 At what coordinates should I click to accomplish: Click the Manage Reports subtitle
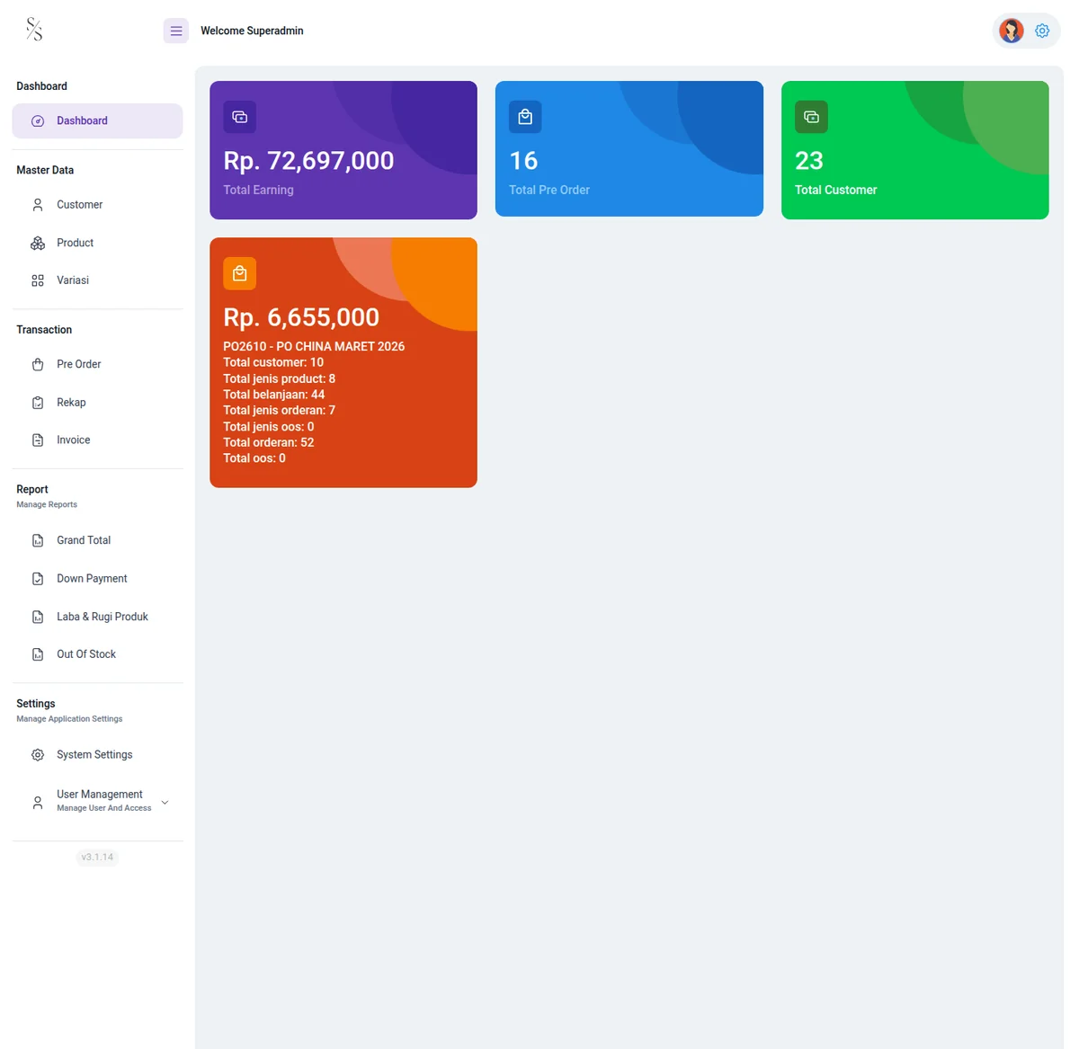(47, 505)
